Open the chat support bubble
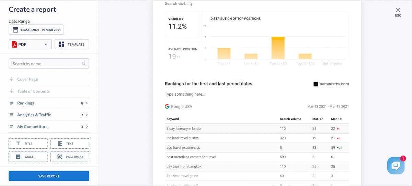The width and height of the screenshot is (412, 186). [x=396, y=165]
